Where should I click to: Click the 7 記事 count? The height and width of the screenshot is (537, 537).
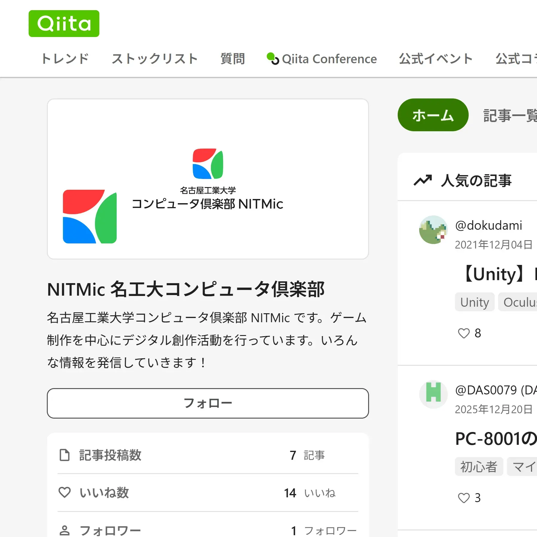click(307, 455)
